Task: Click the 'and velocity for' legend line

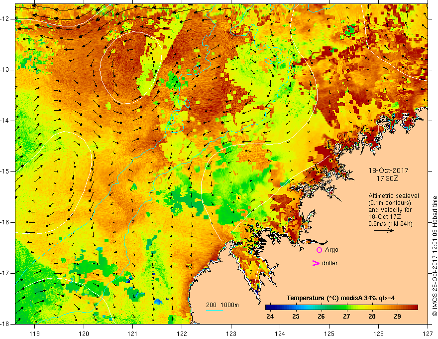Action: [390, 210]
